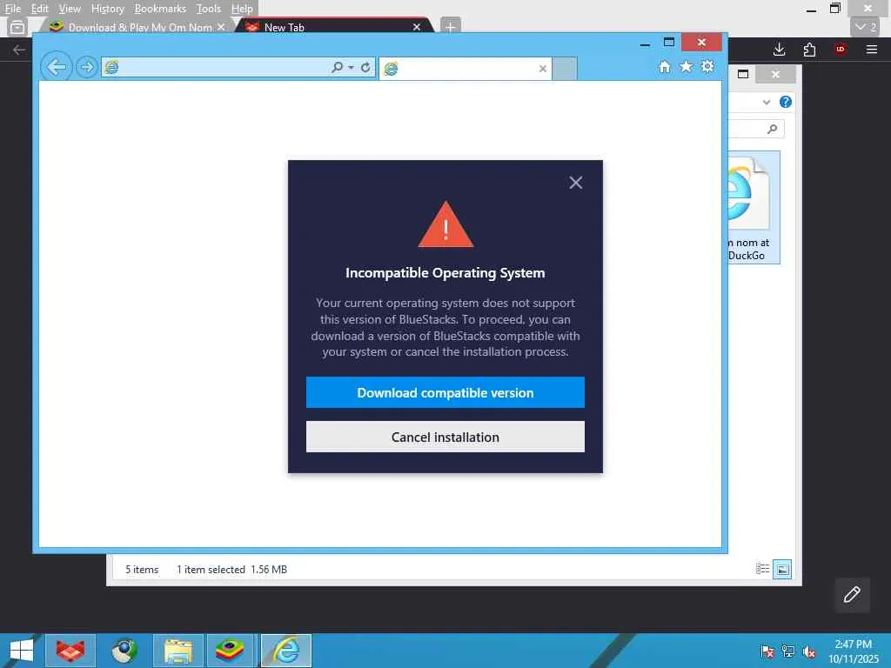Open new tab in Internet Explorer
The width and height of the screenshot is (891, 668).
point(564,68)
